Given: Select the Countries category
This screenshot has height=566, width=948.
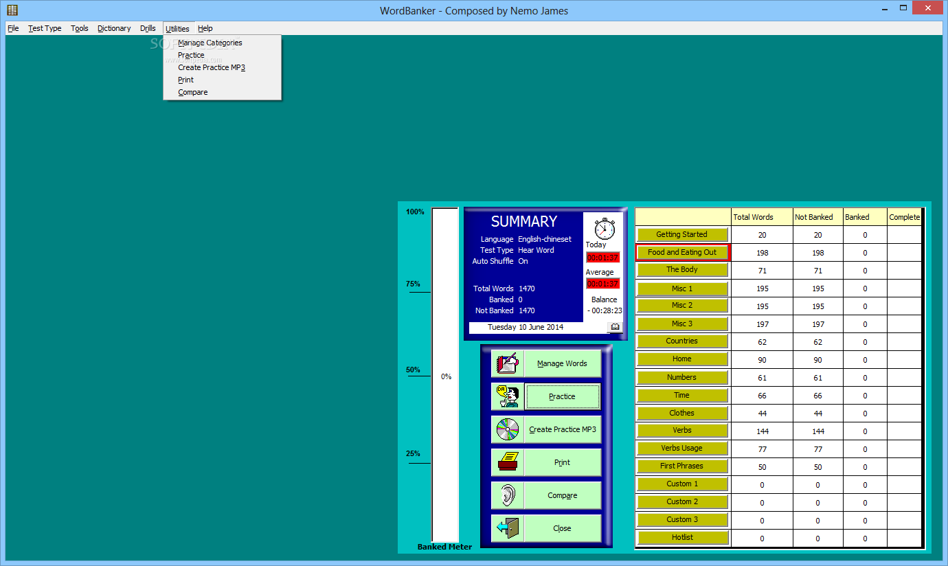Looking at the screenshot, I should coord(682,341).
